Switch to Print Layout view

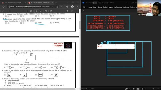(x=138, y=89)
